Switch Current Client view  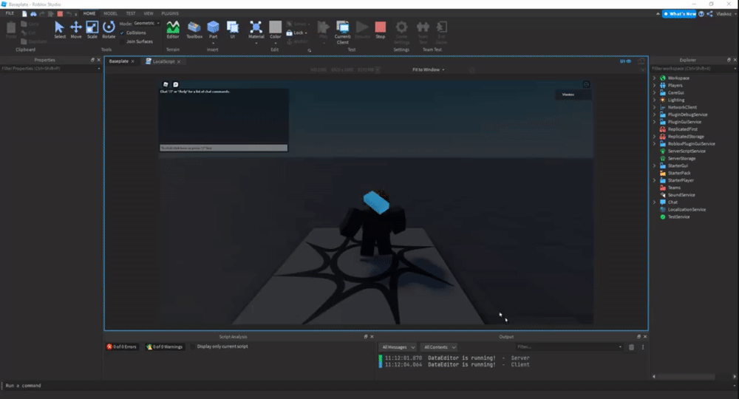(x=343, y=32)
